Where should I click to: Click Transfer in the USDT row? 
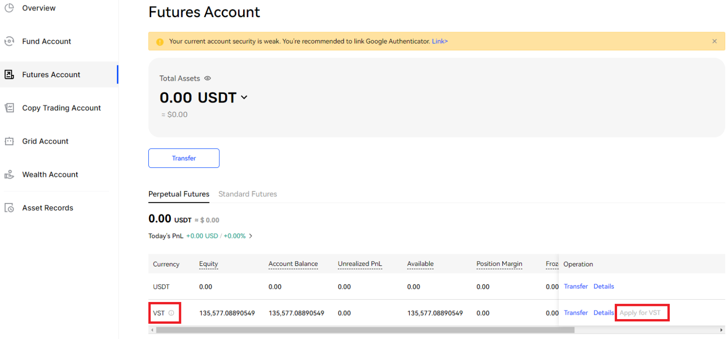pyautogui.click(x=575, y=286)
